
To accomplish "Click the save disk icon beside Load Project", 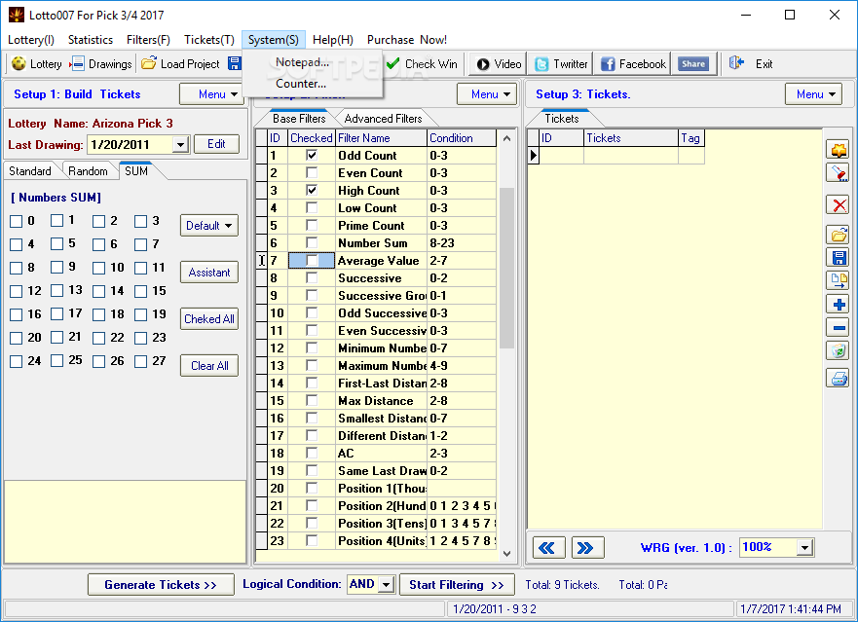I will tap(235, 63).
